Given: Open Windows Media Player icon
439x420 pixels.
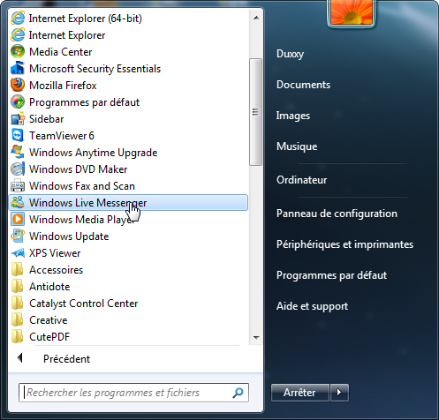Looking at the screenshot, I should [18, 220].
